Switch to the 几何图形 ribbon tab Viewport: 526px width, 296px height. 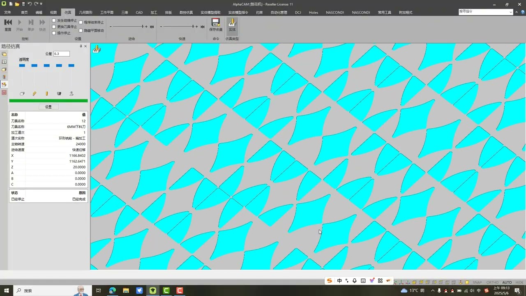point(85,12)
